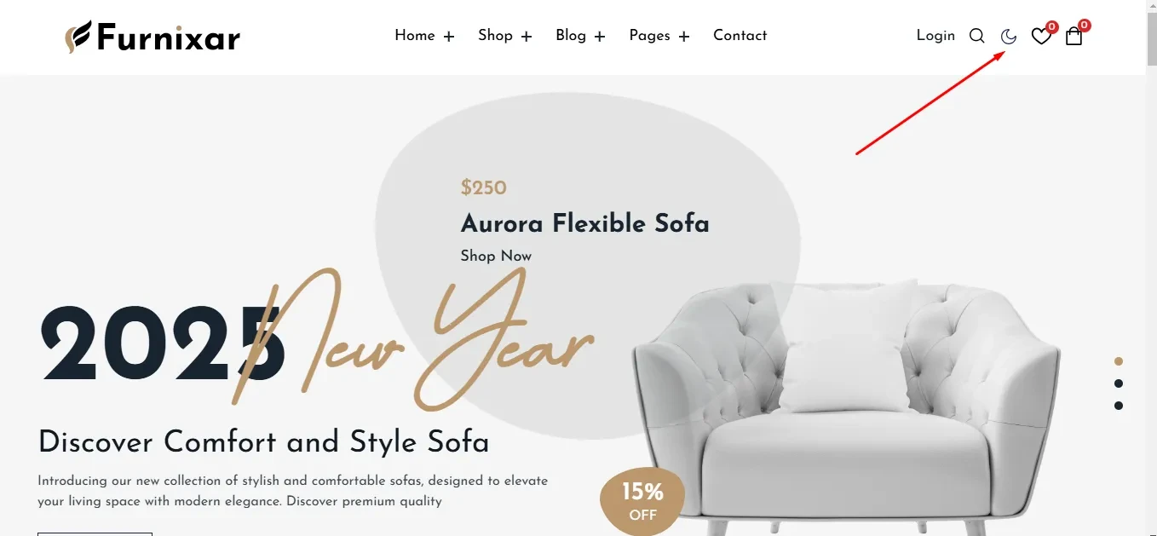Click the Aurora Flexible Sofa title

585,223
